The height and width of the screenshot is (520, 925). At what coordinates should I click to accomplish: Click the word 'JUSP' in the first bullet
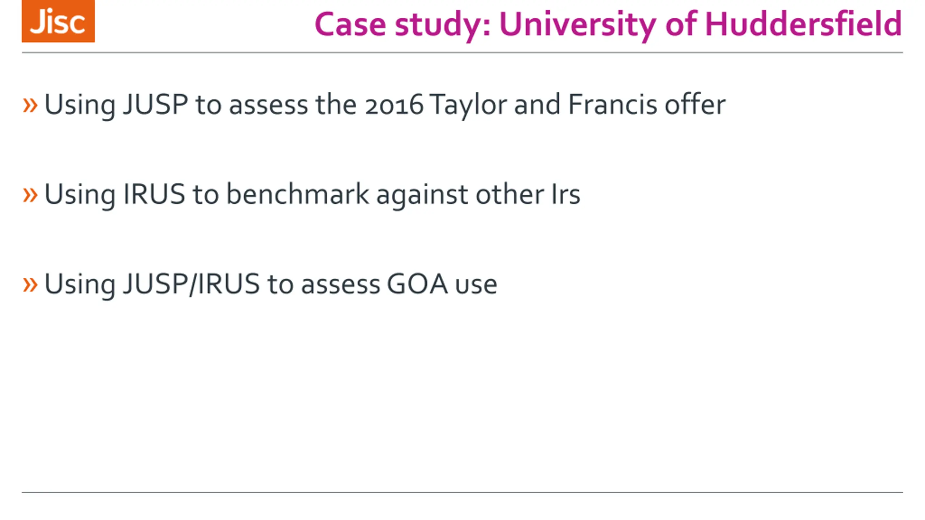coord(156,104)
